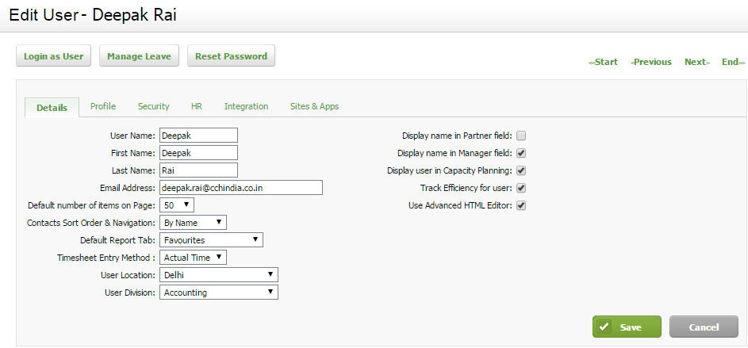Expand Timesheet Entry Method dropdown
This screenshot has width=748, height=348.
tap(194, 258)
